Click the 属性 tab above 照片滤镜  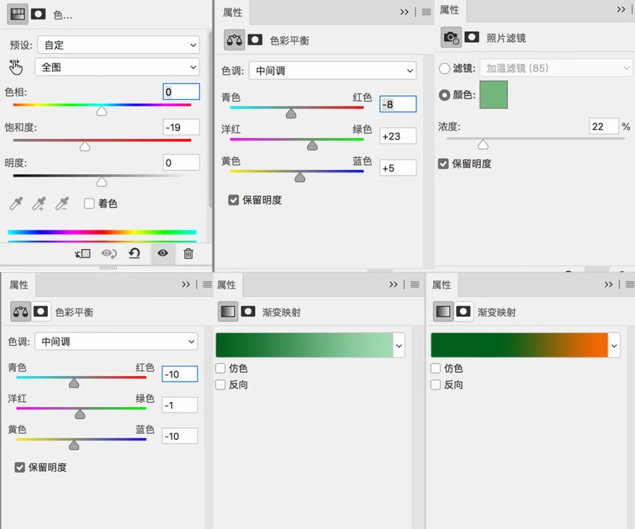tap(450, 10)
